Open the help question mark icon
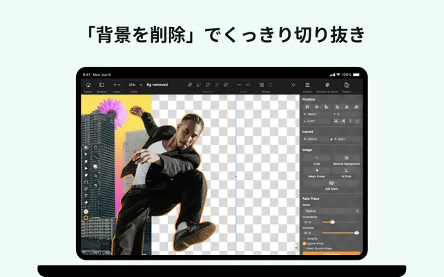Screen dimensions: 444x277 point(296,249)
